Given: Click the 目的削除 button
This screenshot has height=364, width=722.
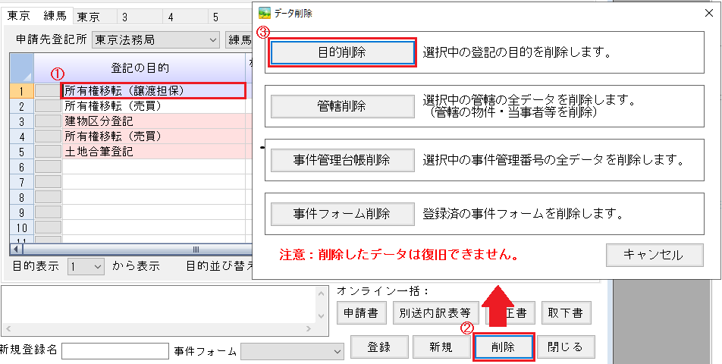Looking at the screenshot, I should 342,52.
